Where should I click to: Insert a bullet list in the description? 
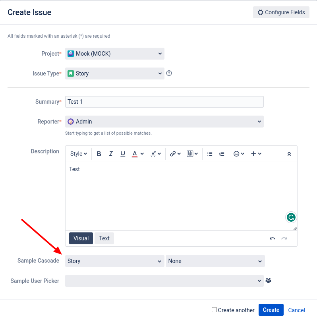(210, 154)
